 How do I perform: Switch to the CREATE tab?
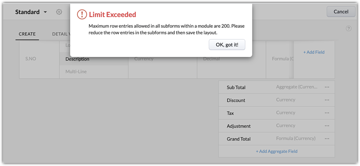[x=27, y=34]
